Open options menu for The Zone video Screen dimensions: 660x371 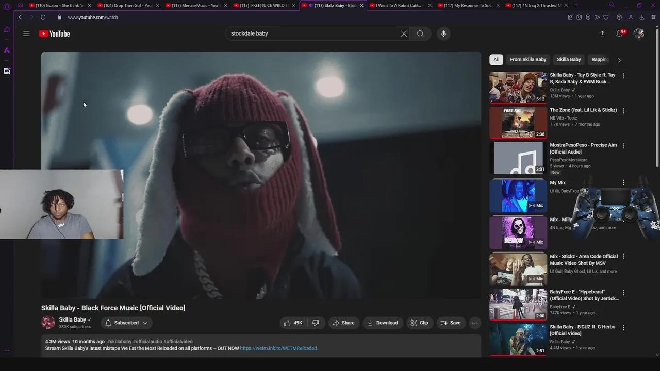623,111
